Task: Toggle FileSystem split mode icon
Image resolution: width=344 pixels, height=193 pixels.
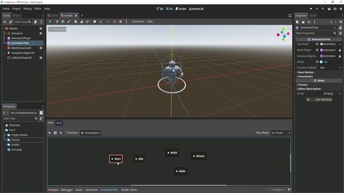Action: click(41, 113)
